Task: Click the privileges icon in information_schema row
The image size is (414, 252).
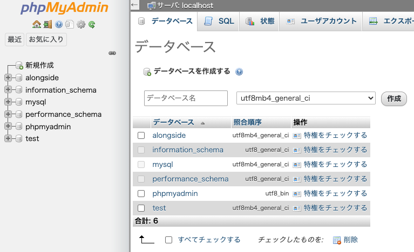Action: tap(297, 150)
